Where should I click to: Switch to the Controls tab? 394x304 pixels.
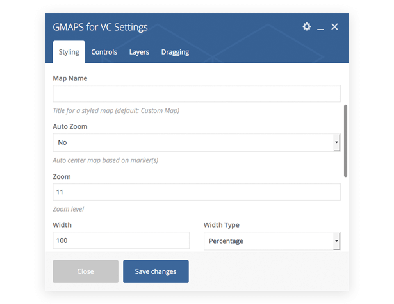(x=104, y=52)
